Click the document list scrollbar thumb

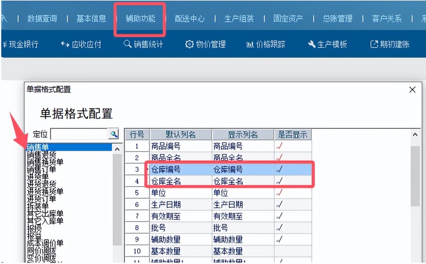tap(117, 200)
